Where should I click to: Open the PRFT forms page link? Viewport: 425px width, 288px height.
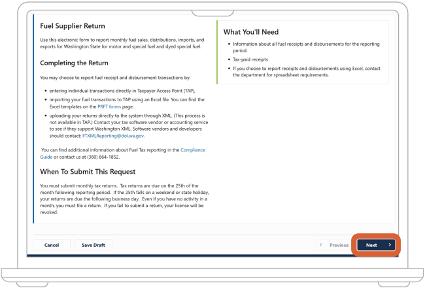[x=109, y=106]
